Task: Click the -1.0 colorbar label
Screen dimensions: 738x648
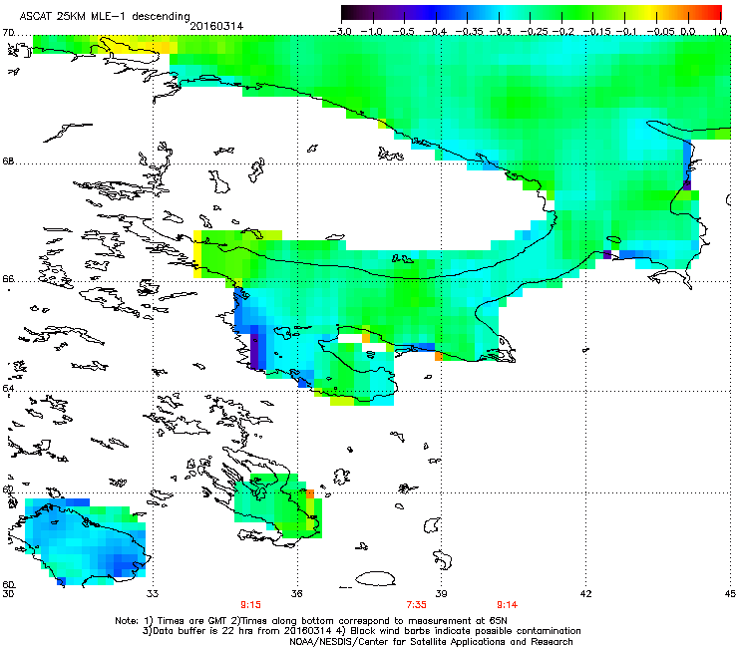Action: pos(373,32)
